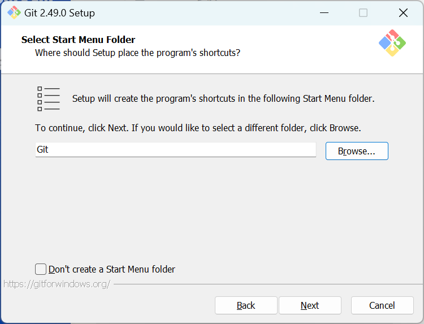Close the Git Setup window
424x324 pixels.
click(403, 13)
